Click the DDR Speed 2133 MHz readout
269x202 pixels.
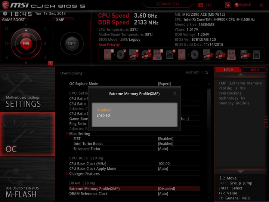(x=128, y=22)
